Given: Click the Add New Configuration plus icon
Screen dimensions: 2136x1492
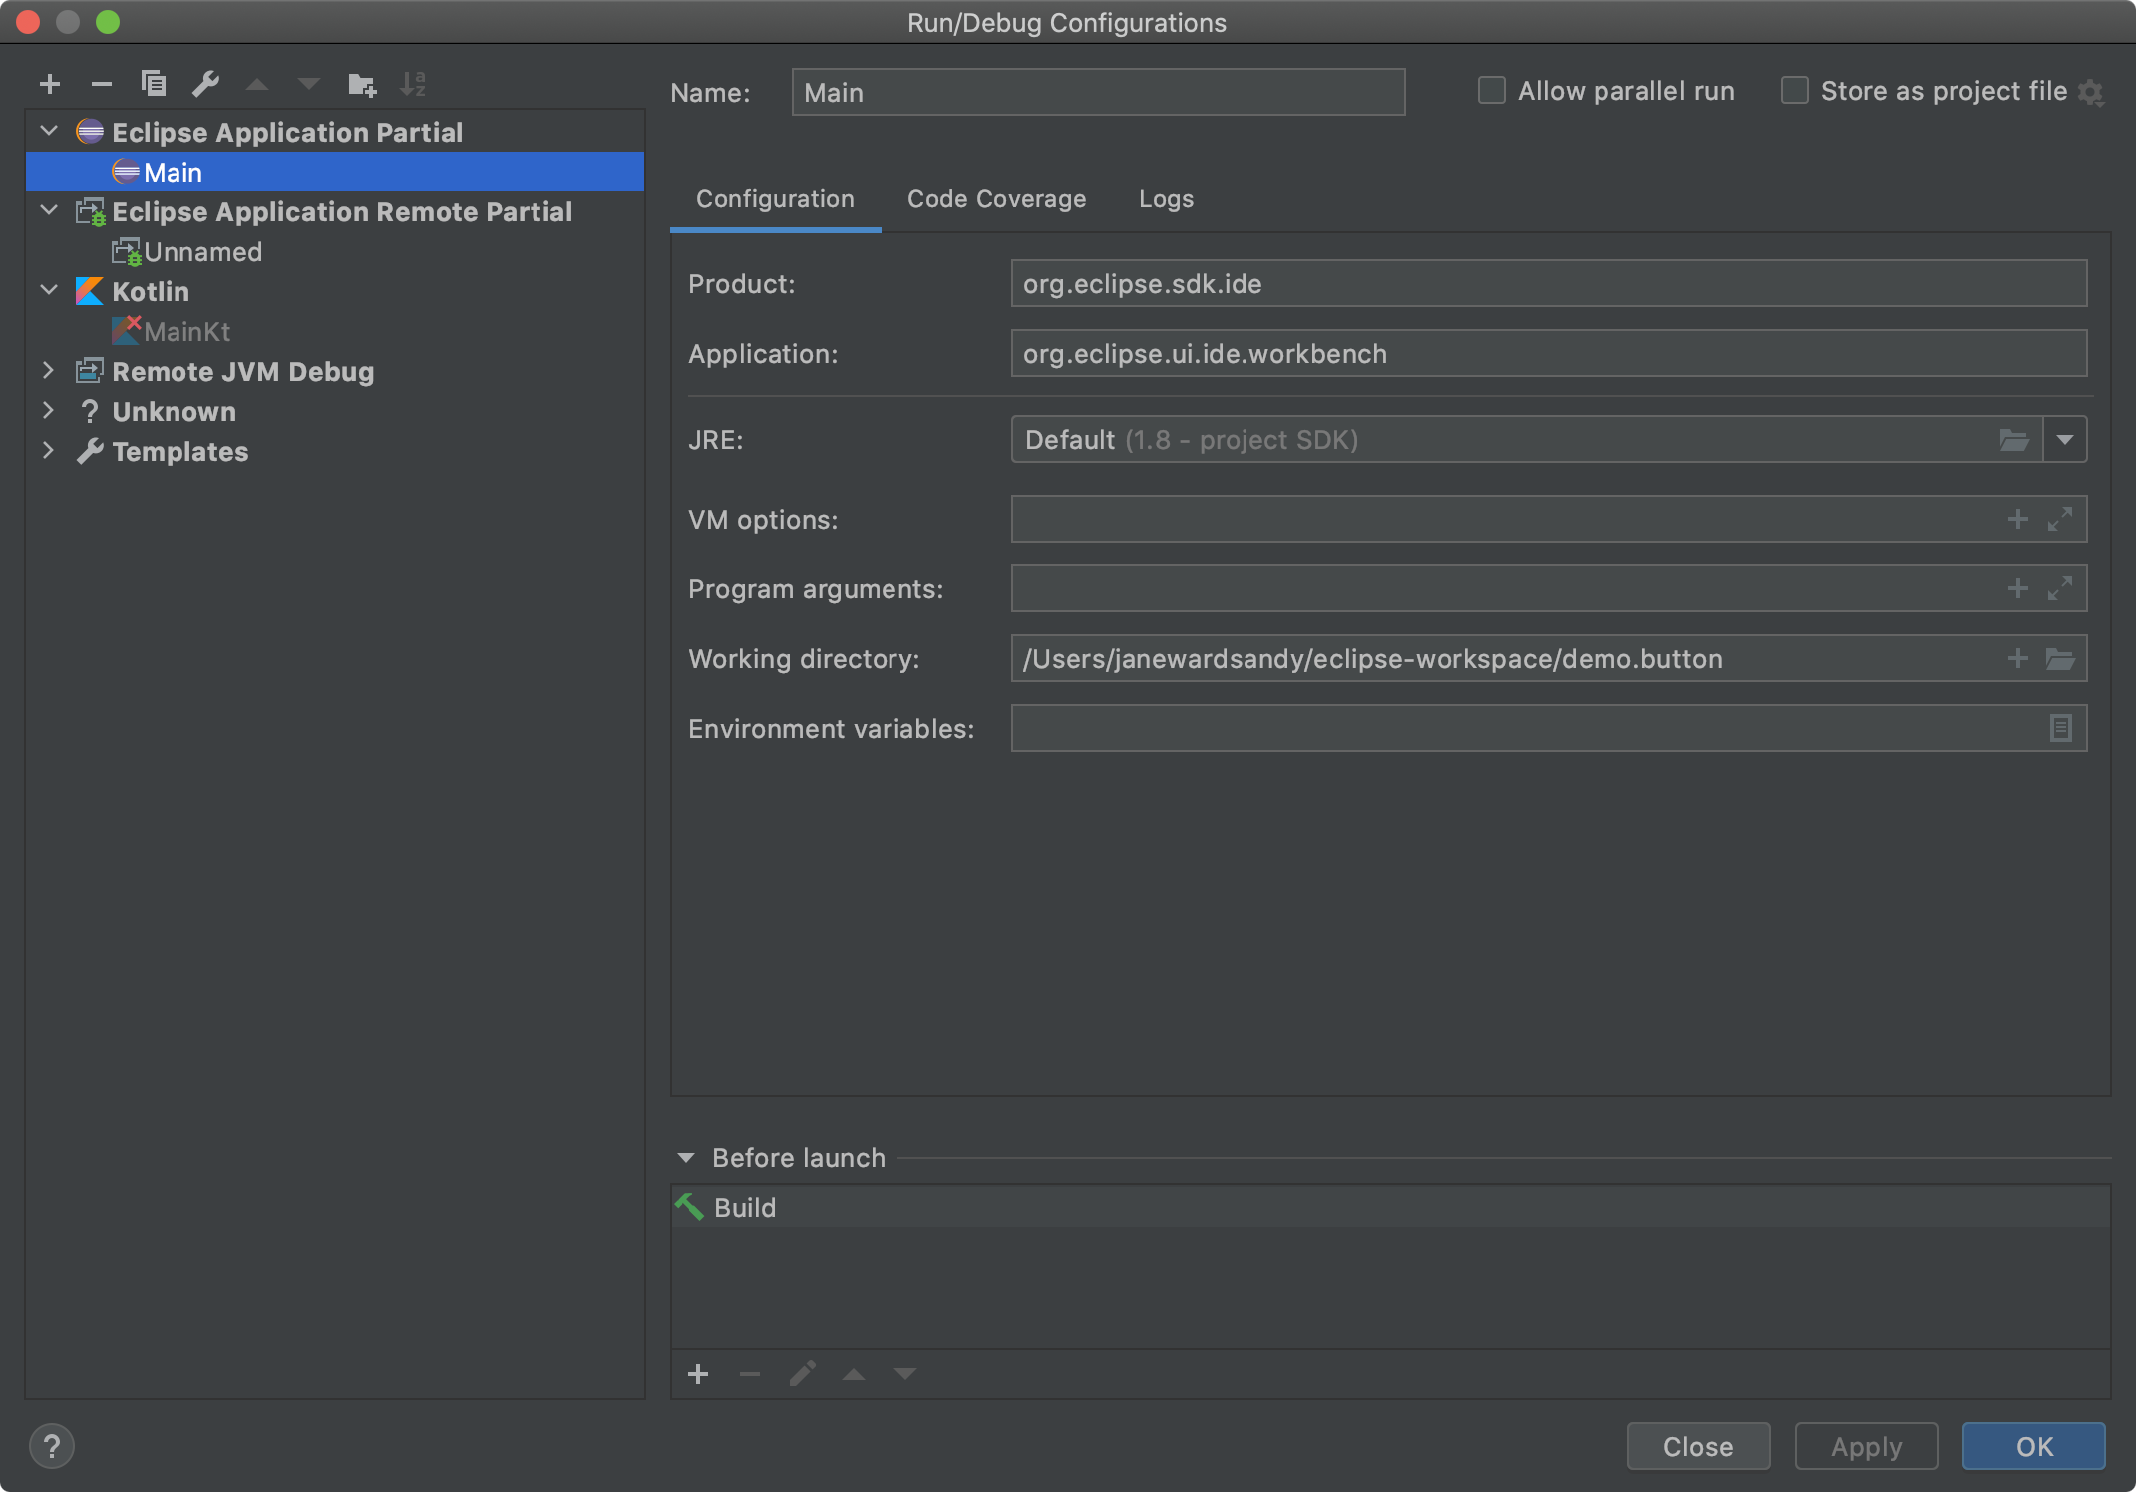Looking at the screenshot, I should tap(50, 85).
